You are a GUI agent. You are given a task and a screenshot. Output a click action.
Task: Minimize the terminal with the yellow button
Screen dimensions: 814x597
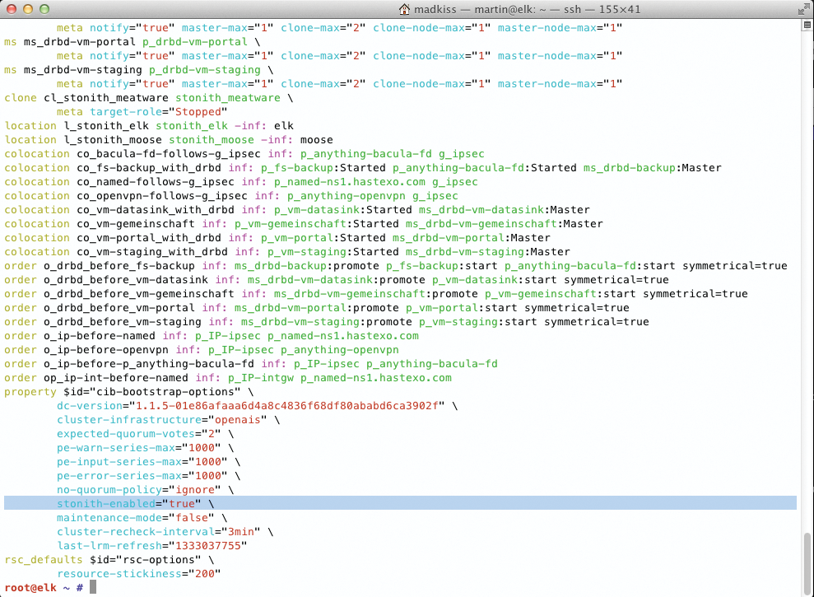[x=27, y=9]
